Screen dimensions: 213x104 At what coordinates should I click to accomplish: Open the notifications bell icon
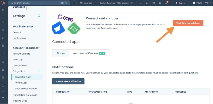click(x=166, y=3)
